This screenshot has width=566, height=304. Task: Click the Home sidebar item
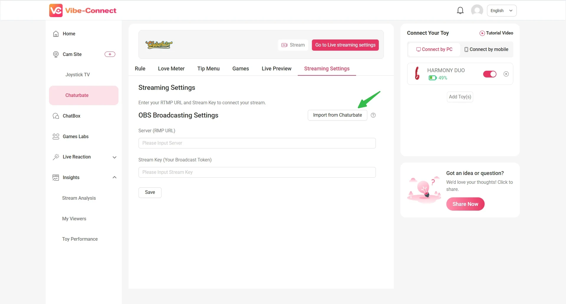69,34
